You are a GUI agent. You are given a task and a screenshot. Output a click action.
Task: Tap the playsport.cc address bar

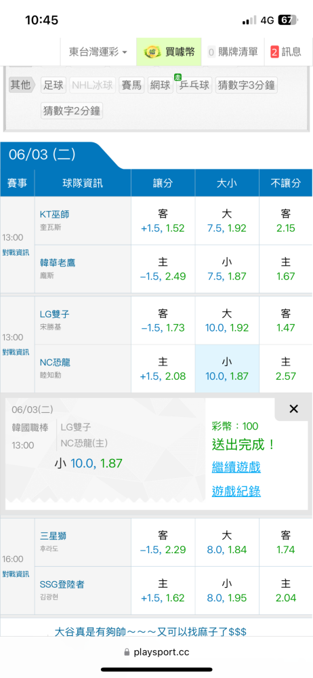coord(156,652)
